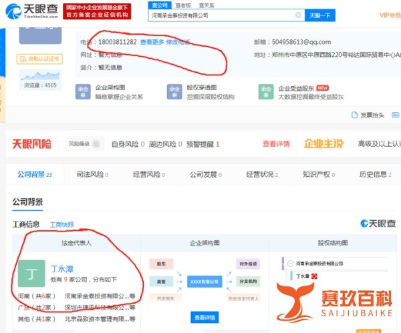Switch to the 公司发展 tab

pyautogui.click(x=205, y=174)
